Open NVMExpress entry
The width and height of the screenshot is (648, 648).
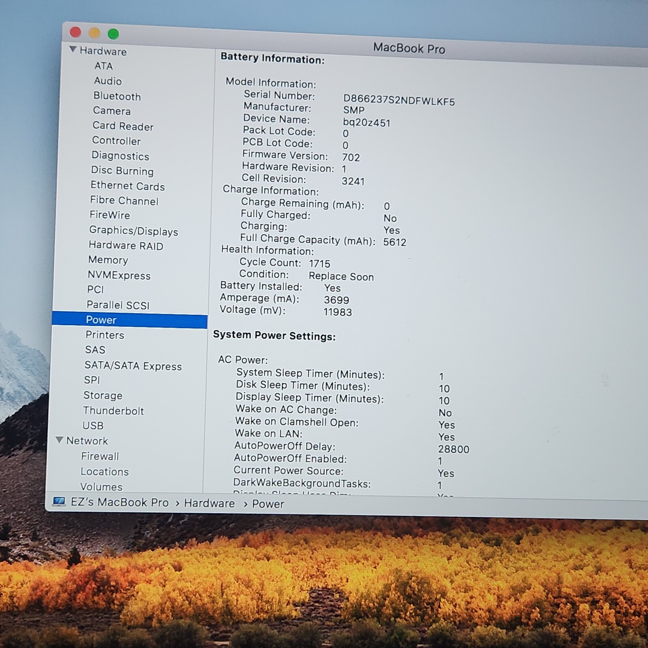tap(119, 275)
